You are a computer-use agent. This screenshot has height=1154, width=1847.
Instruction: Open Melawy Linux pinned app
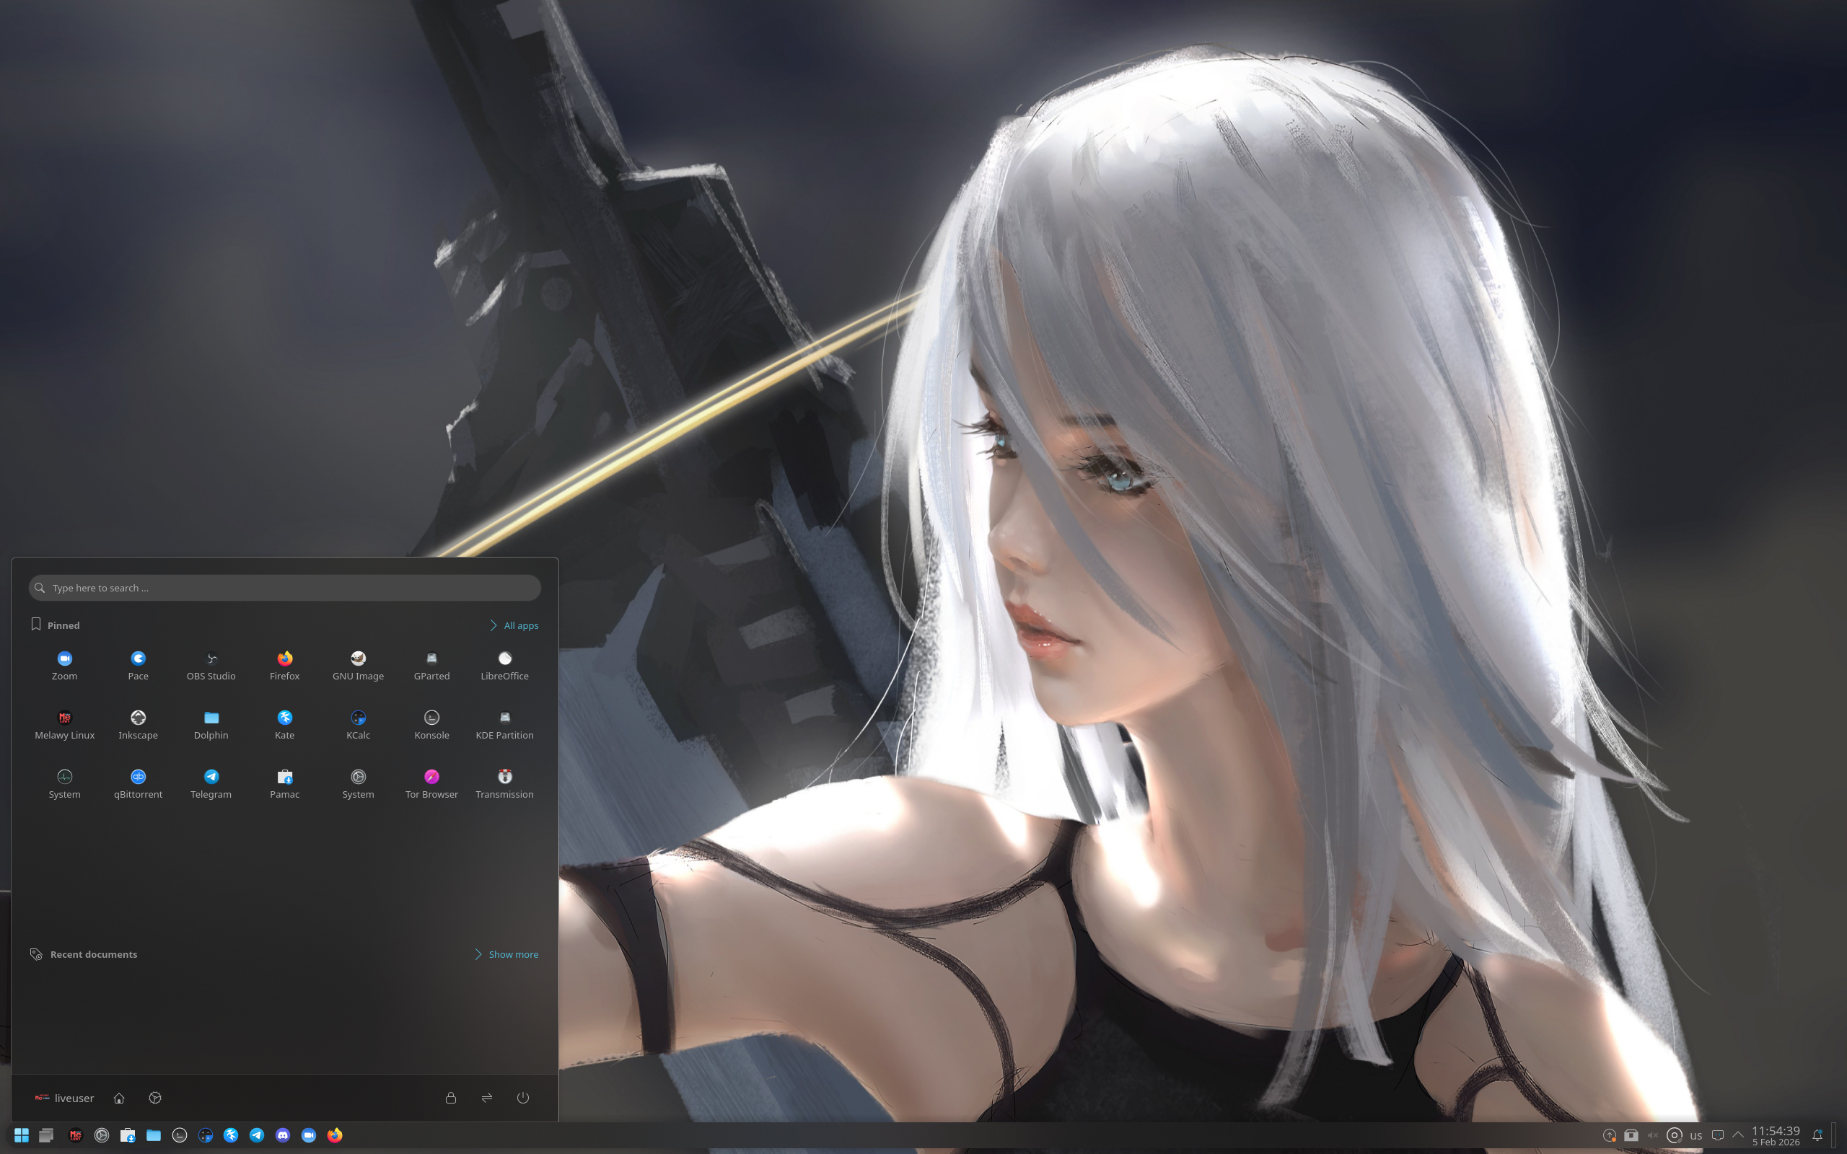[x=64, y=725]
